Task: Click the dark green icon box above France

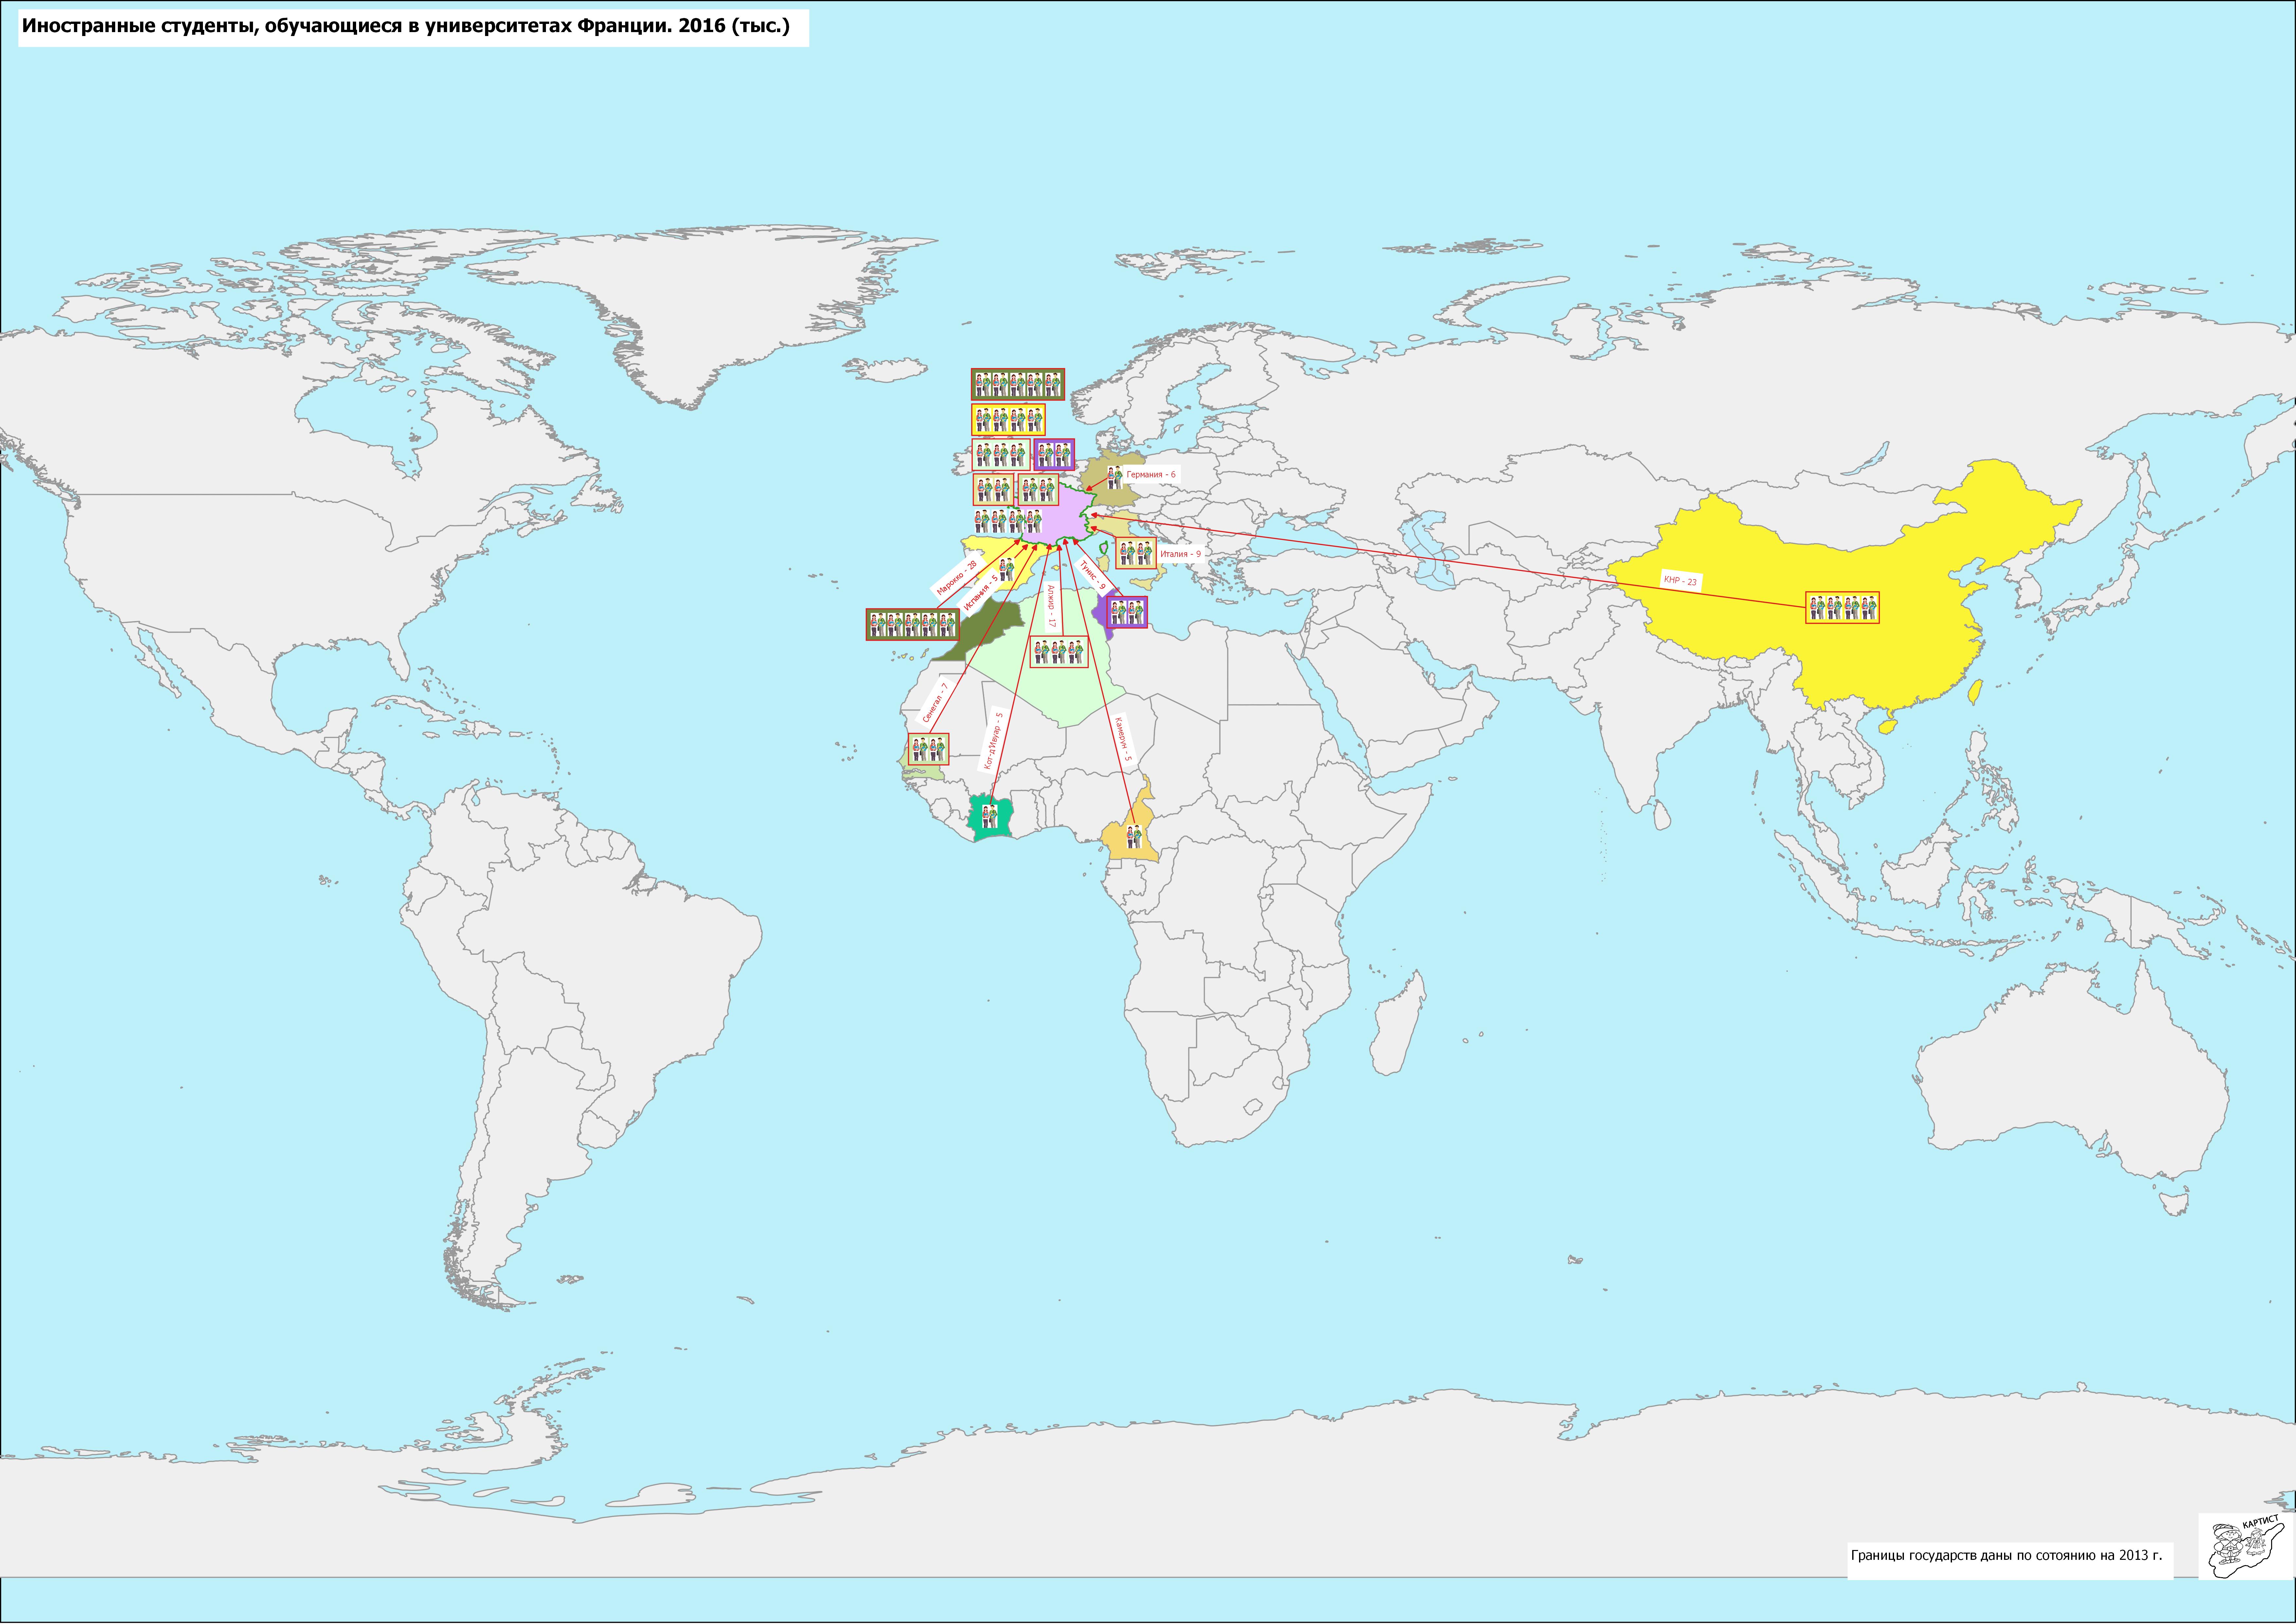Action: coord(1018,384)
